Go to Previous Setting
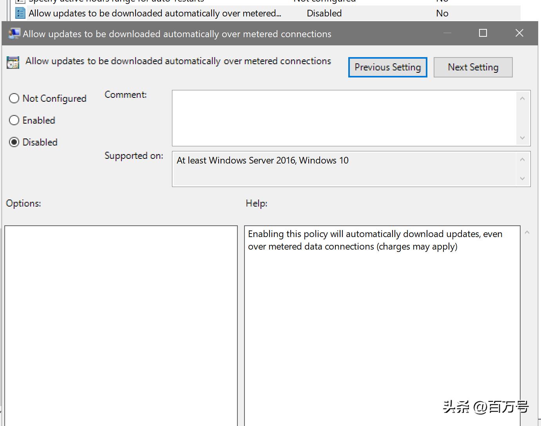Screen dimensions: 541x426 [387, 67]
